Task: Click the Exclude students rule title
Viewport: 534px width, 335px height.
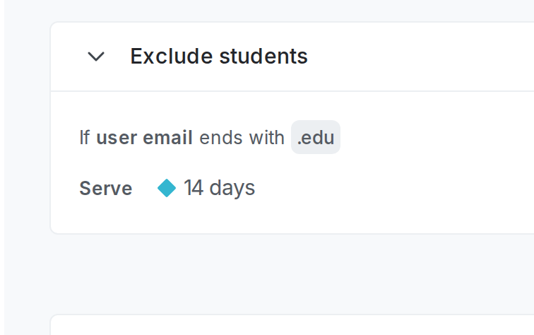Action: (219, 57)
